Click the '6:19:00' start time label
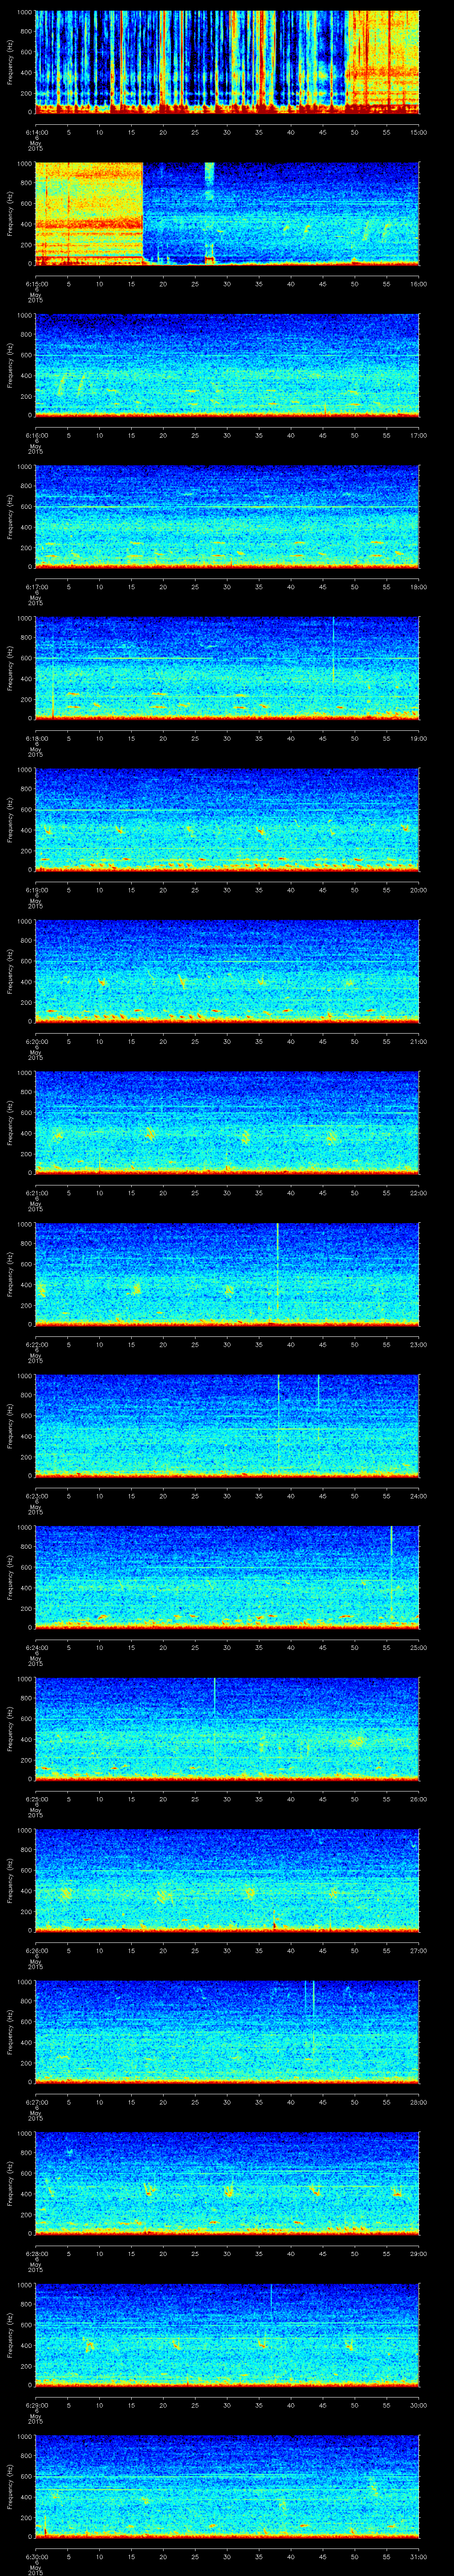454x2576 pixels. coord(36,890)
